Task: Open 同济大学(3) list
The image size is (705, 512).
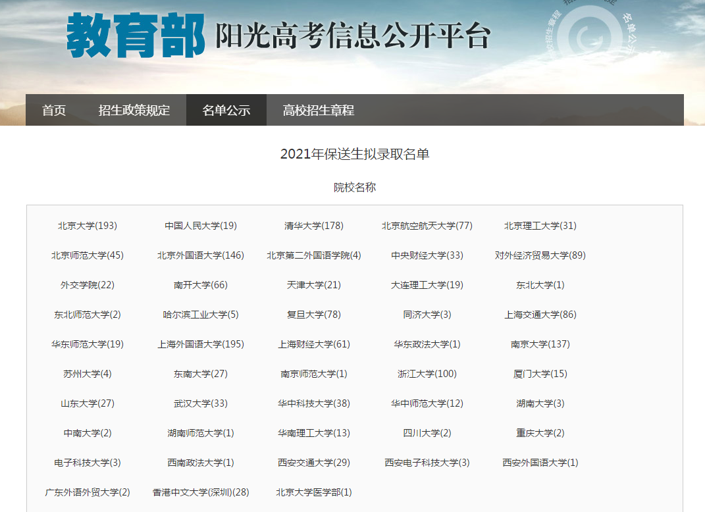Action: [427, 315]
